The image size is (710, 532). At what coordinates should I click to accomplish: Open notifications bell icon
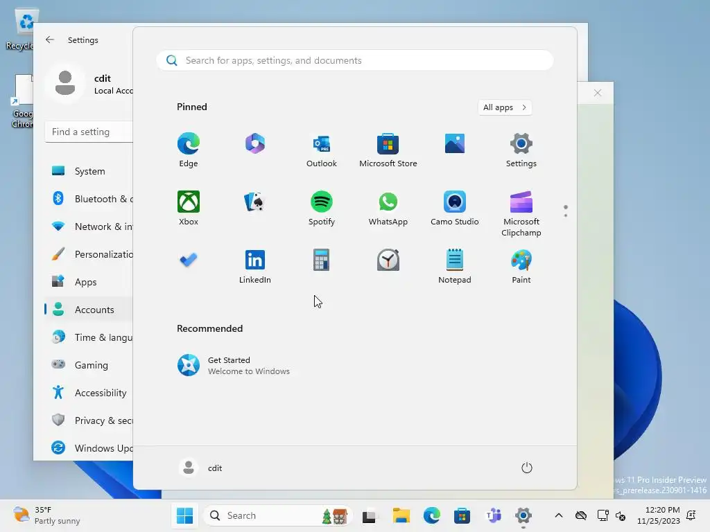691,515
